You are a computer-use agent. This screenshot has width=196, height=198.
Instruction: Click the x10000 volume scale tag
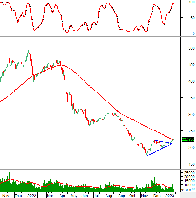(x=186, y=190)
